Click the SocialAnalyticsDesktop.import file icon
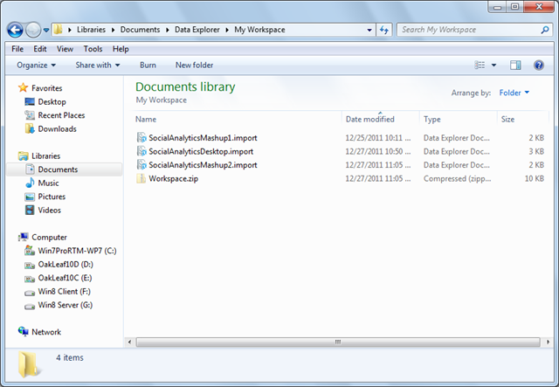The image size is (559, 387). click(141, 151)
